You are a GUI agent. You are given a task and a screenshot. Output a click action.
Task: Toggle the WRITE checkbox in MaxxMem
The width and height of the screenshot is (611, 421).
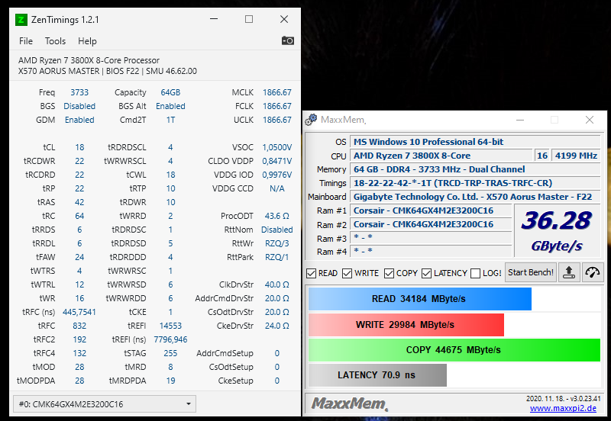pos(347,274)
